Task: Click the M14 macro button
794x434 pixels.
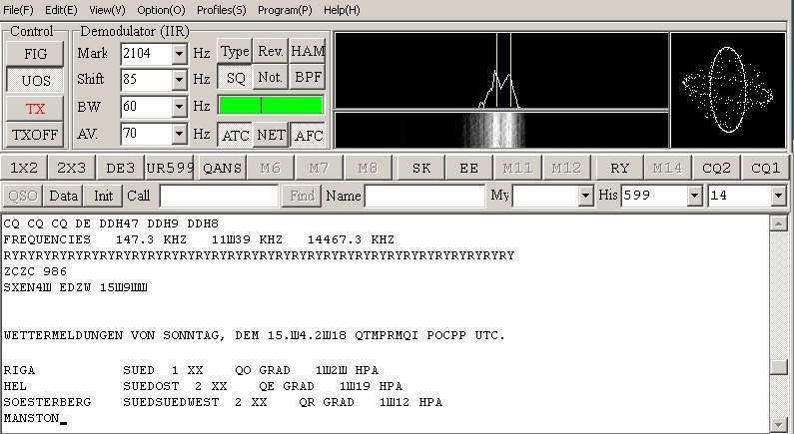Action: point(667,168)
